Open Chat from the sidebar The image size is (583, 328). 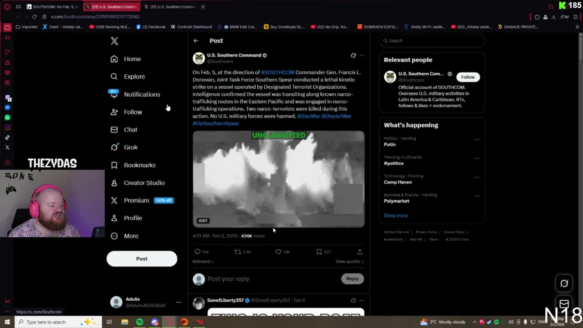[x=124, y=130]
